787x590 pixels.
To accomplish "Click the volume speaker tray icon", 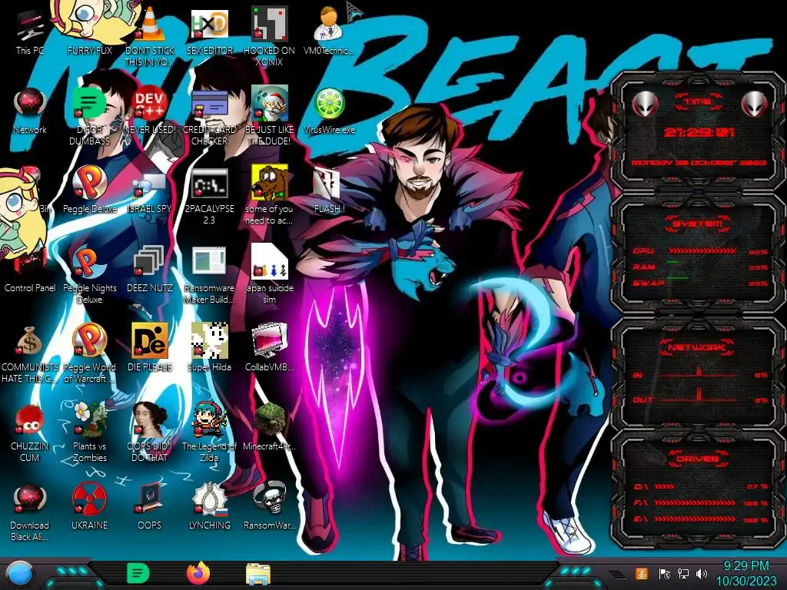I will [702, 573].
